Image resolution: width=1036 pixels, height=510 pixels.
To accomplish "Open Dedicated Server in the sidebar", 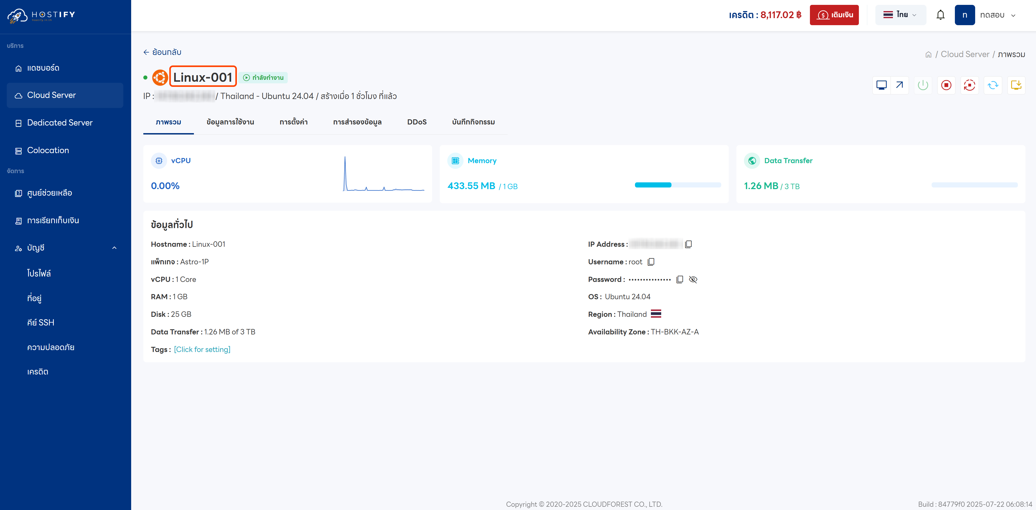I will [65, 123].
